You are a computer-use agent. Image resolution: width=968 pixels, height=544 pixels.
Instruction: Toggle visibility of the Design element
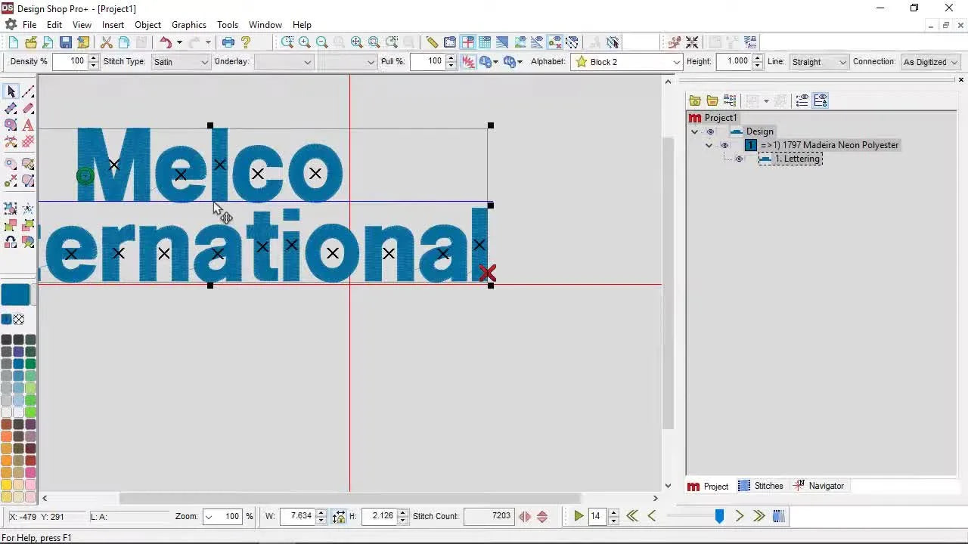click(709, 131)
